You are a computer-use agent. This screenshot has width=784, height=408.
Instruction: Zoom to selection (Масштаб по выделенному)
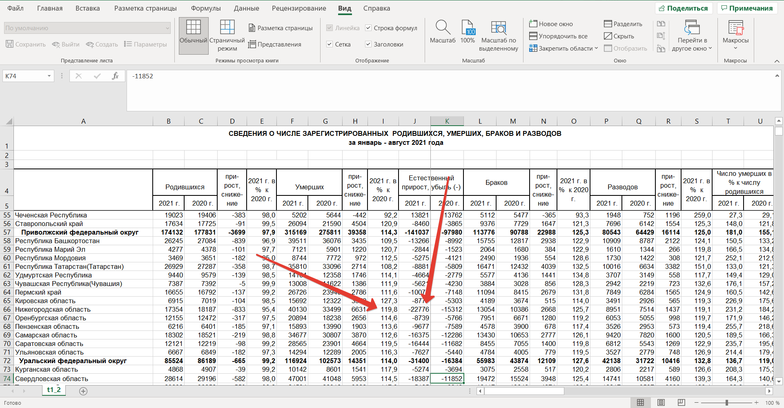click(499, 36)
